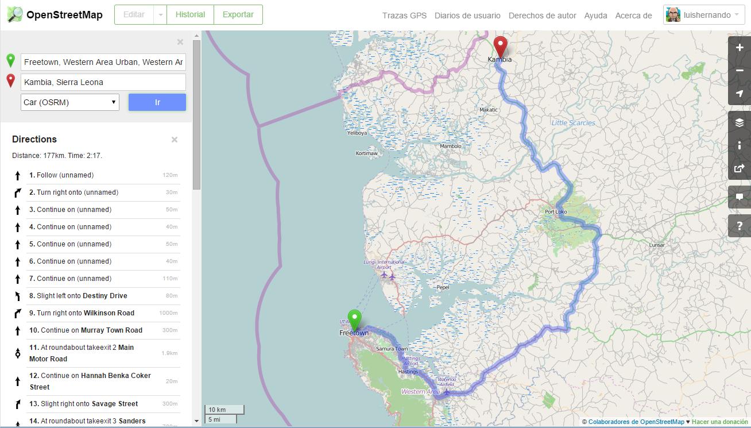Image resolution: width=751 pixels, height=428 pixels.
Task: Close the Directions panel
Action: 175,140
